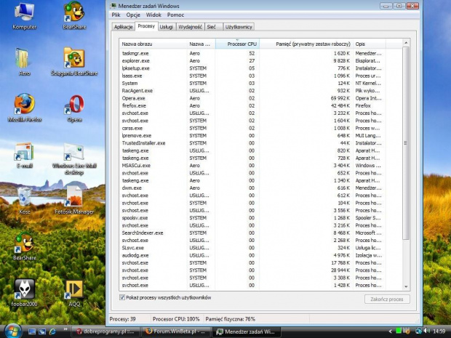The height and width of the screenshot is (338, 451).
Task: Switch to the Usługi tab
Action: [167, 27]
